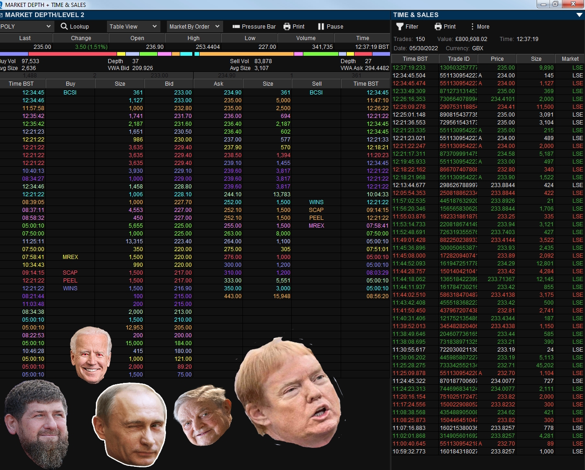Click the ask price 234.90

pos(232,93)
